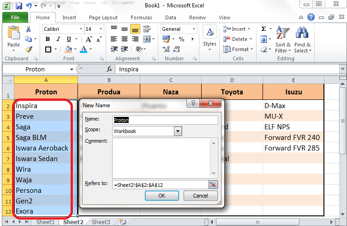This screenshot has width=347, height=226.
Task: Open the File tab
Action: coord(15,17)
